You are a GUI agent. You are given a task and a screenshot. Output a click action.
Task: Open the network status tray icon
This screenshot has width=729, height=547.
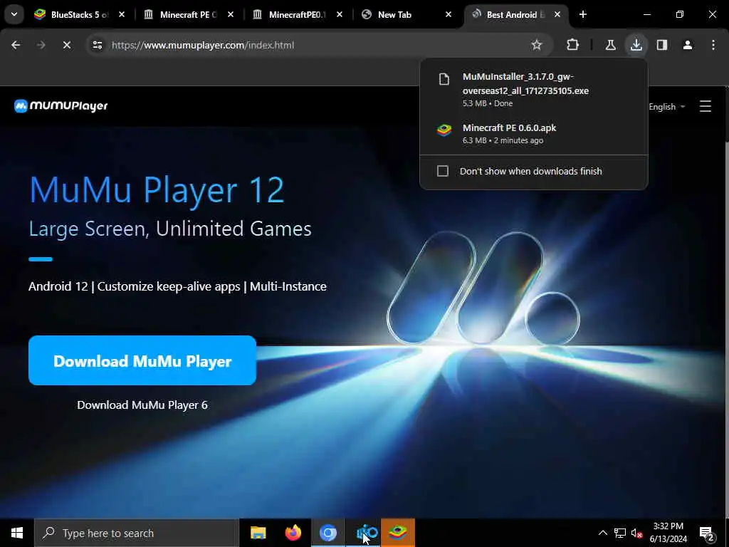[x=620, y=533]
